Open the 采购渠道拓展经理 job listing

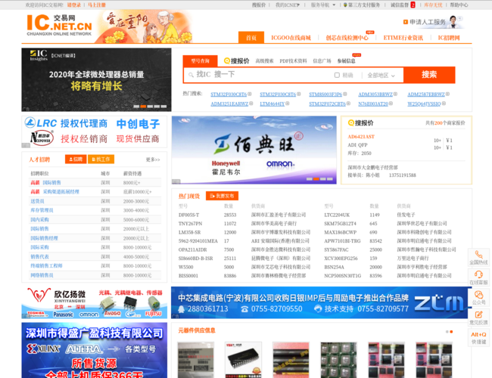pos(61,191)
